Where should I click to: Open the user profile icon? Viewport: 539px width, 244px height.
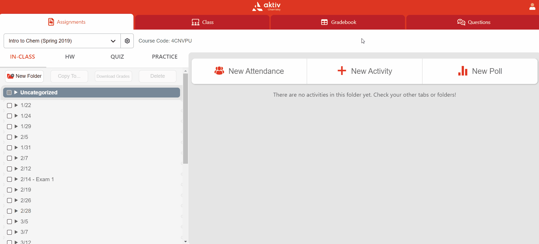pyautogui.click(x=532, y=7)
